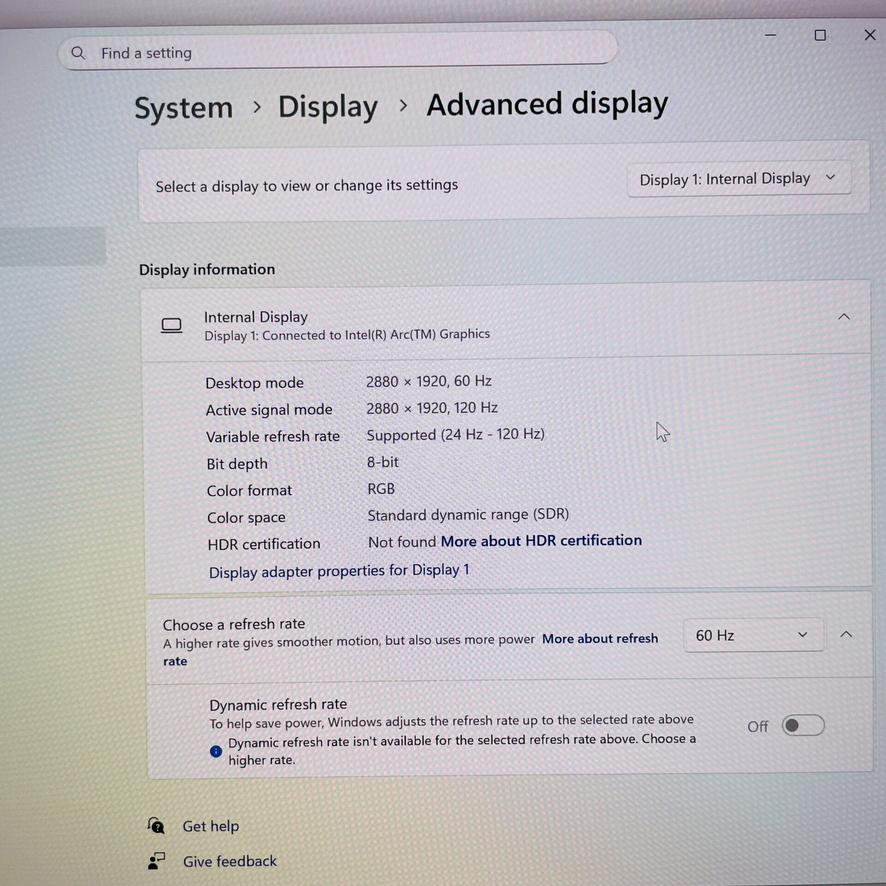886x886 pixels.
Task: Toggle the Dynamic refresh rate switch
Action: 803,725
